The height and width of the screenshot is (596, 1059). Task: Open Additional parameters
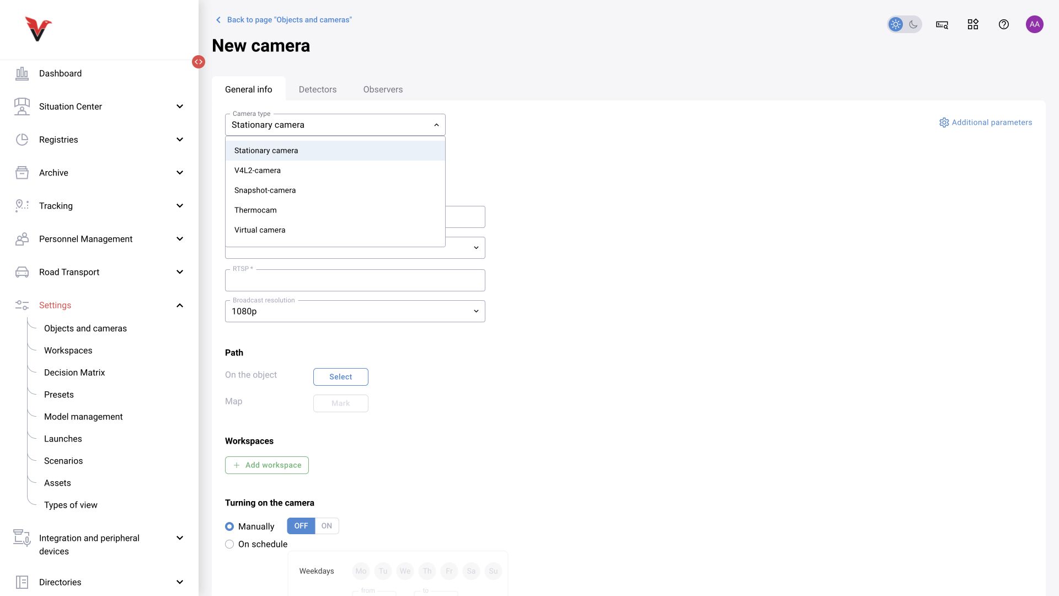pos(986,123)
